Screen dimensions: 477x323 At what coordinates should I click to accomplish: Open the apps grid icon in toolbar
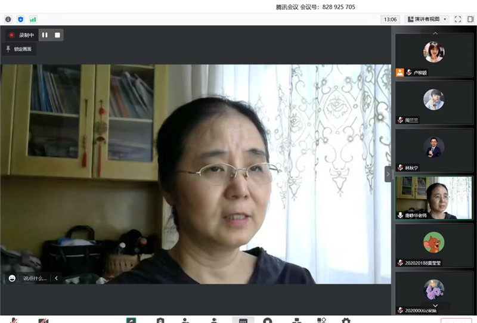coord(321,320)
